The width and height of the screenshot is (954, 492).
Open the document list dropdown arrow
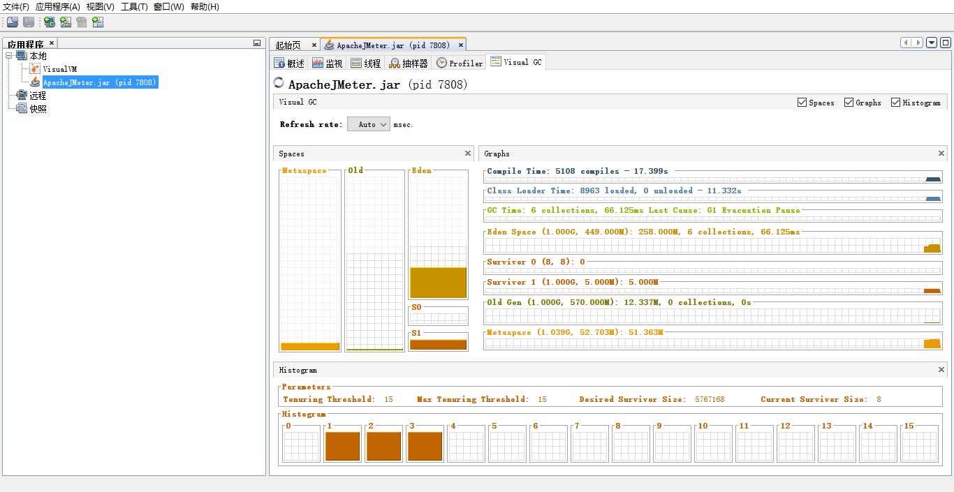[x=932, y=43]
